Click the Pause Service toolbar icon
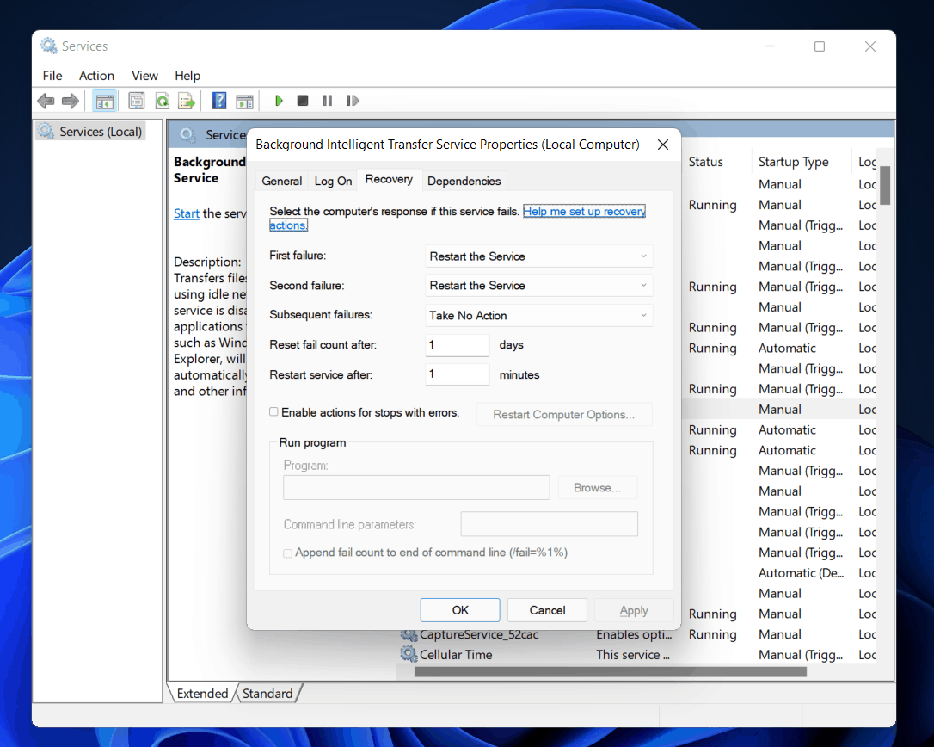 point(327,101)
